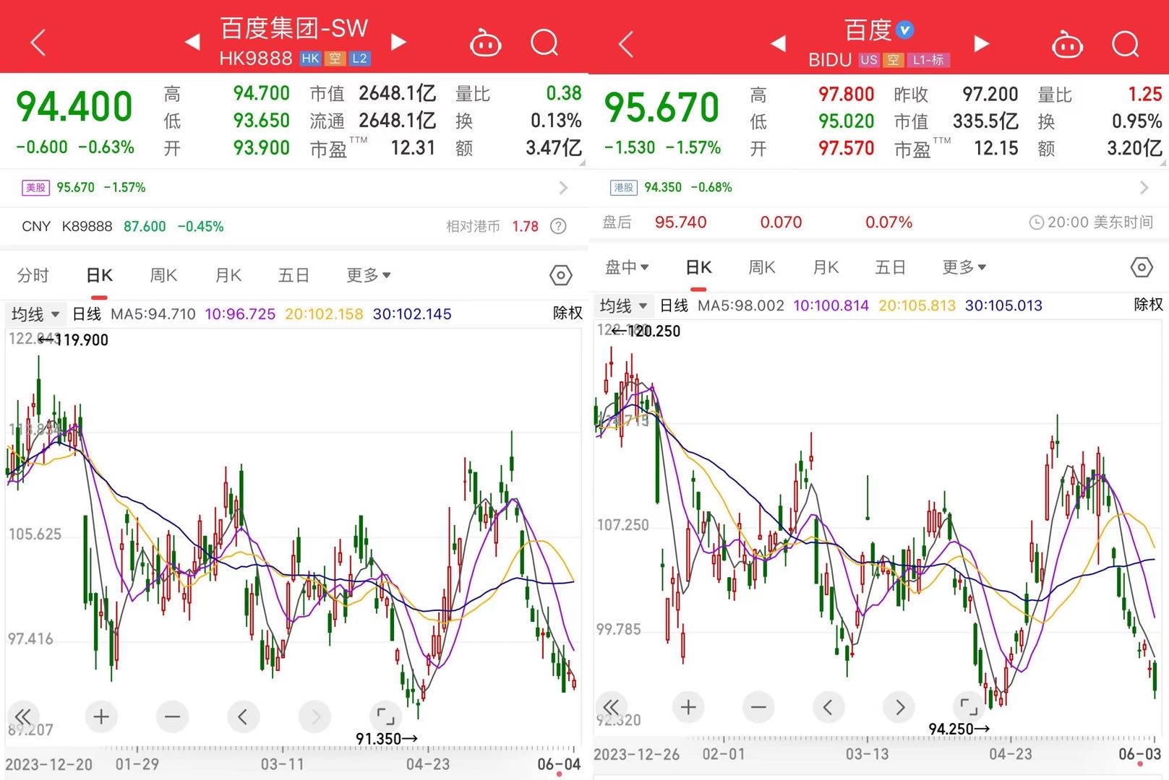The width and height of the screenshot is (1169, 780).
Task: Open the 均线 indicator dropdown on BIDU chart
Action: [623, 305]
